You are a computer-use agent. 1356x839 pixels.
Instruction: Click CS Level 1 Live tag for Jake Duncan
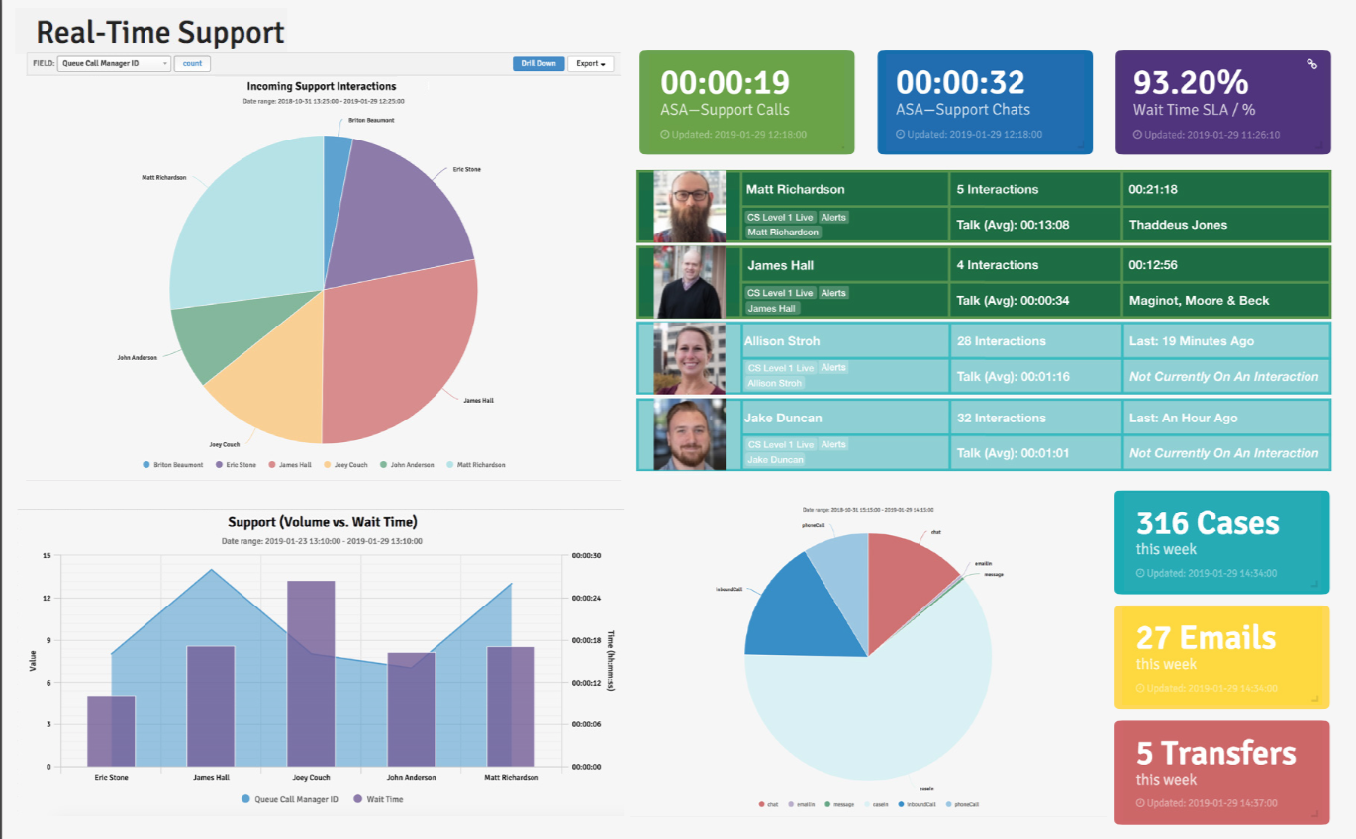tap(780, 444)
